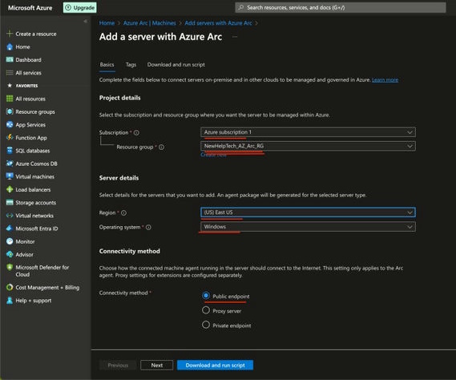
Task: Open the Learn more link
Action: click(x=385, y=79)
